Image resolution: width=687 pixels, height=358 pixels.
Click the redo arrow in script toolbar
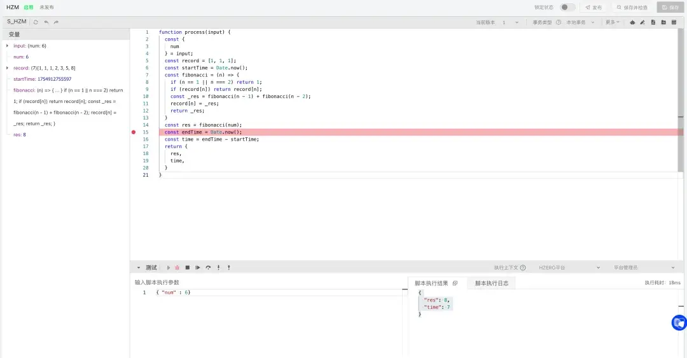tap(56, 22)
